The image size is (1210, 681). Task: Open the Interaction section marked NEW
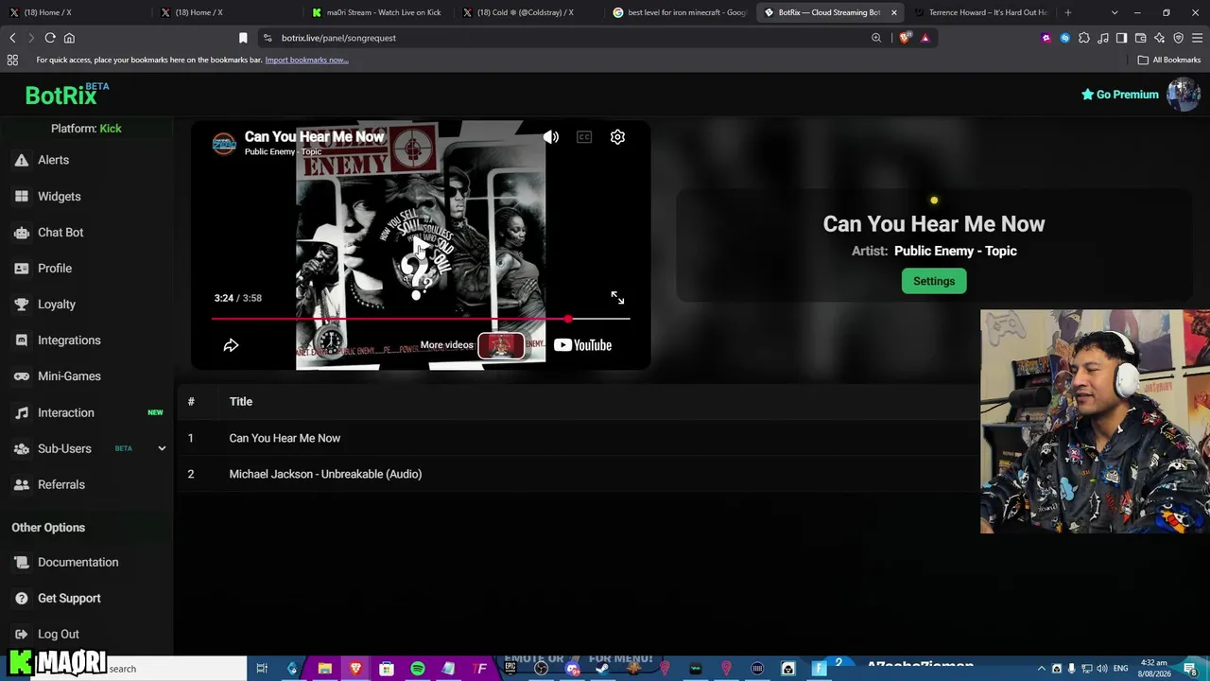(x=86, y=412)
